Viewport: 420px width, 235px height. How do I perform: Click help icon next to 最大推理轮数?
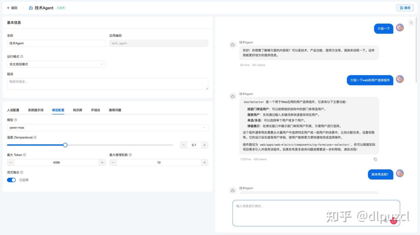coord(130,155)
